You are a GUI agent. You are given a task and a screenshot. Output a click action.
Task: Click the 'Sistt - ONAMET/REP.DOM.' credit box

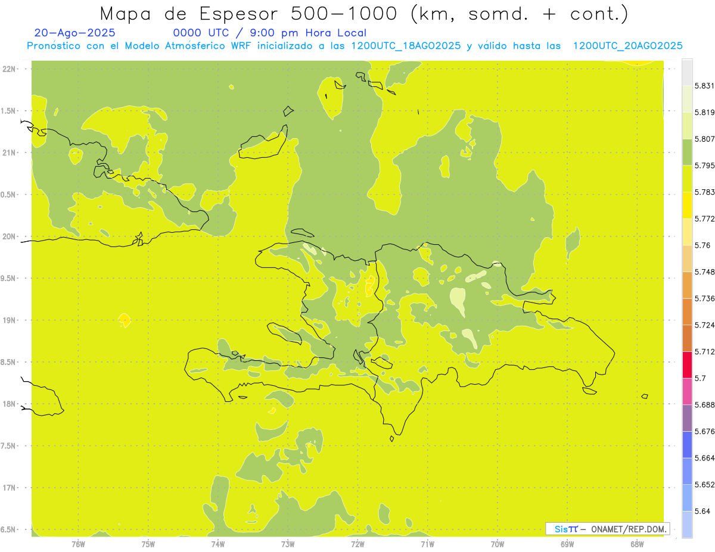608,529
